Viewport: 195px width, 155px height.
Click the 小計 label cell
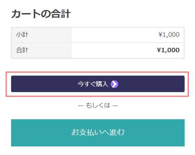(x=41, y=35)
